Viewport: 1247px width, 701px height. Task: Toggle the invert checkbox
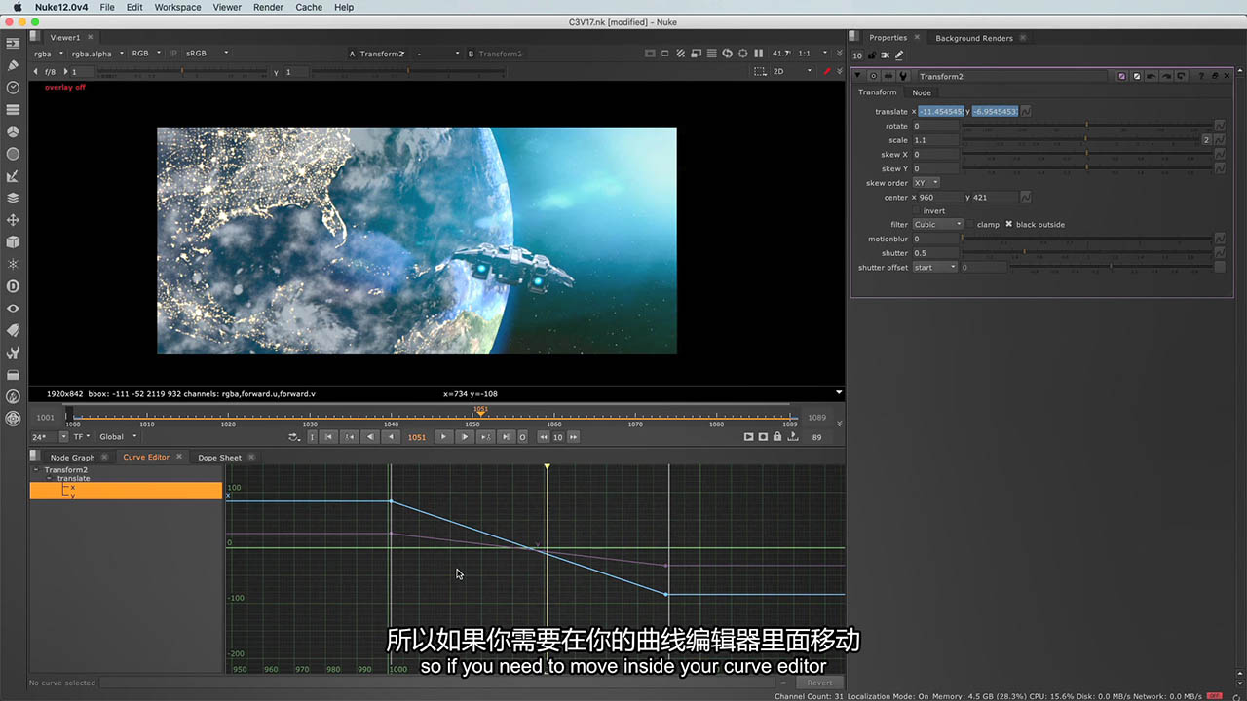click(916, 210)
